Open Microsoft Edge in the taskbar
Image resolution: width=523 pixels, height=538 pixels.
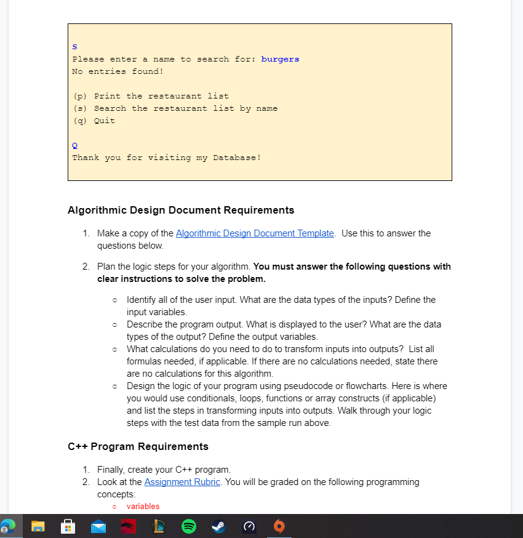coord(9,526)
